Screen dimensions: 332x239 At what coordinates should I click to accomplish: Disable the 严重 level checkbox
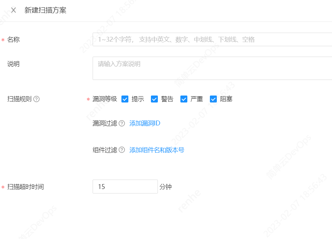coord(184,99)
